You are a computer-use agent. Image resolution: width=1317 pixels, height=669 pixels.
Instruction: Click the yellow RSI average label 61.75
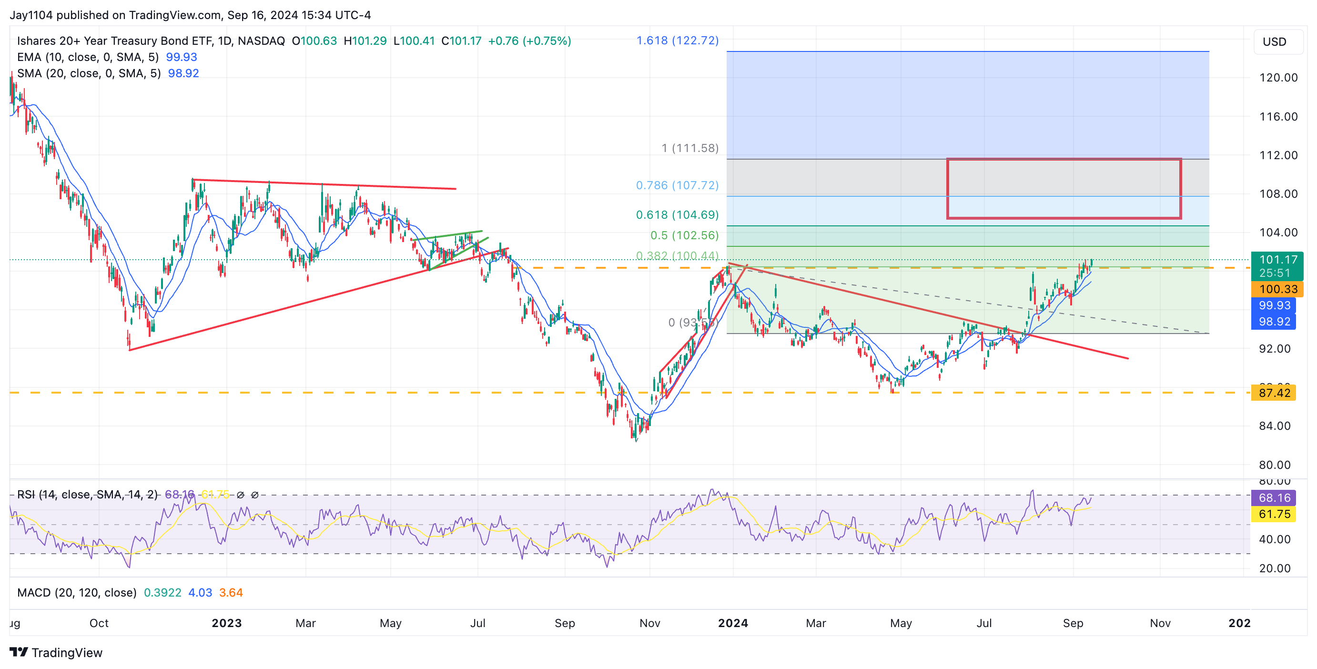[1274, 514]
